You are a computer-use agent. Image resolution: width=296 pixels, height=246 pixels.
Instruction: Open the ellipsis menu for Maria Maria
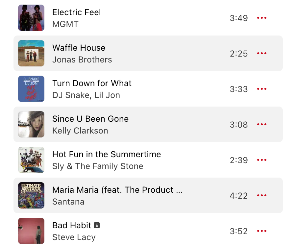click(261, 196)
